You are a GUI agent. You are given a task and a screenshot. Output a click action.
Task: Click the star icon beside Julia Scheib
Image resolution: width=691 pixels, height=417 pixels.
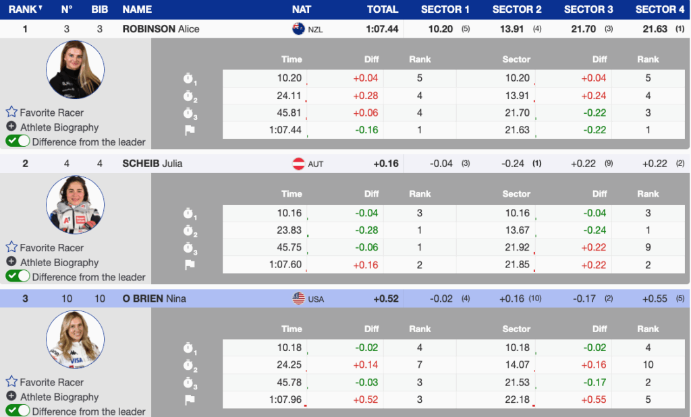click(11, 247)
